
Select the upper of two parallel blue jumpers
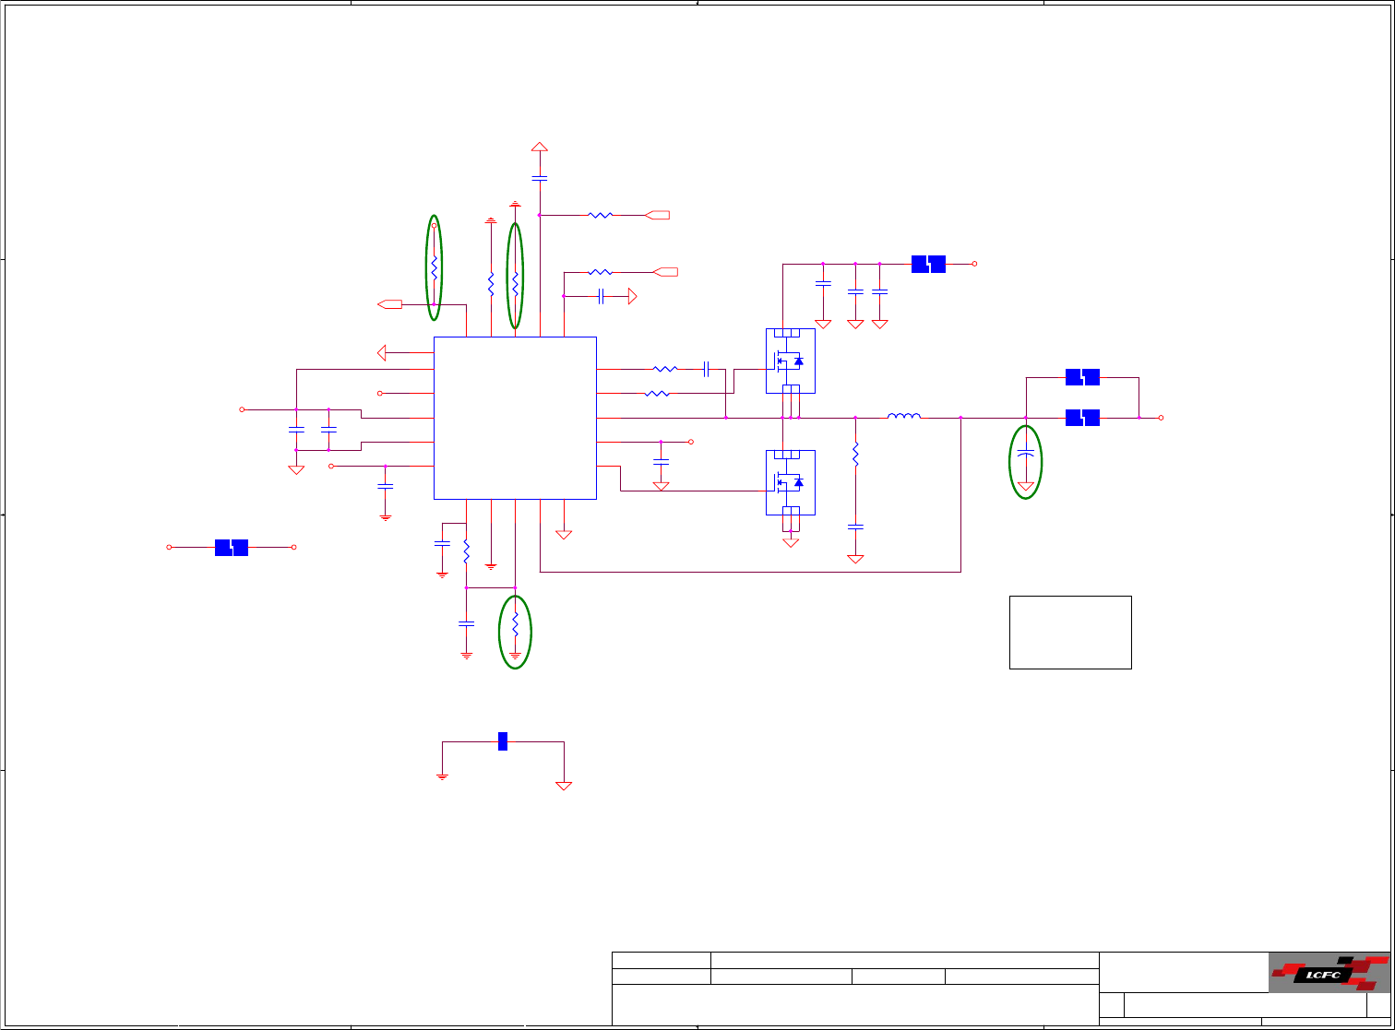[x=1082, y=377]
